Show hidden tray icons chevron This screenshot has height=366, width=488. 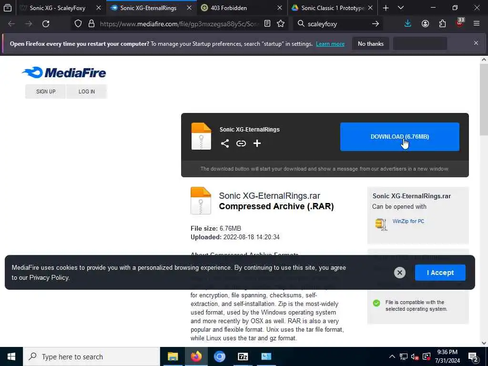392,356
